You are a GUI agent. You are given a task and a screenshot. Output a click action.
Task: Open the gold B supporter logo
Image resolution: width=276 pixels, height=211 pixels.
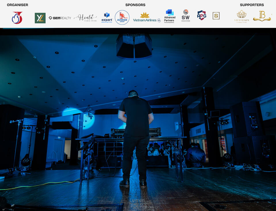[262, 16]
